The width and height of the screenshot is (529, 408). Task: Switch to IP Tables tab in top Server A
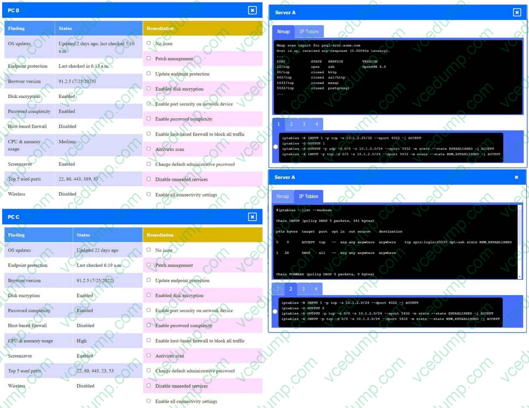[x=309, y=32]
